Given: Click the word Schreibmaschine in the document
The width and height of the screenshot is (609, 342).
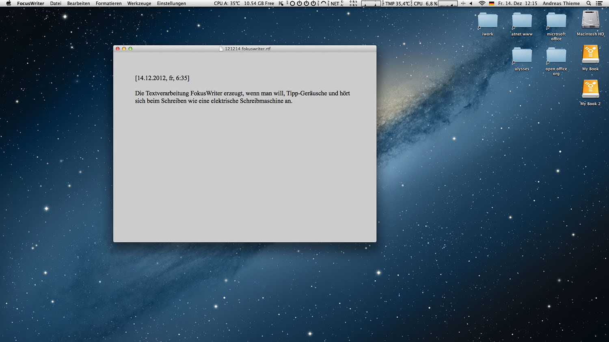Looking at the screenshot, I should click(261, 101).
